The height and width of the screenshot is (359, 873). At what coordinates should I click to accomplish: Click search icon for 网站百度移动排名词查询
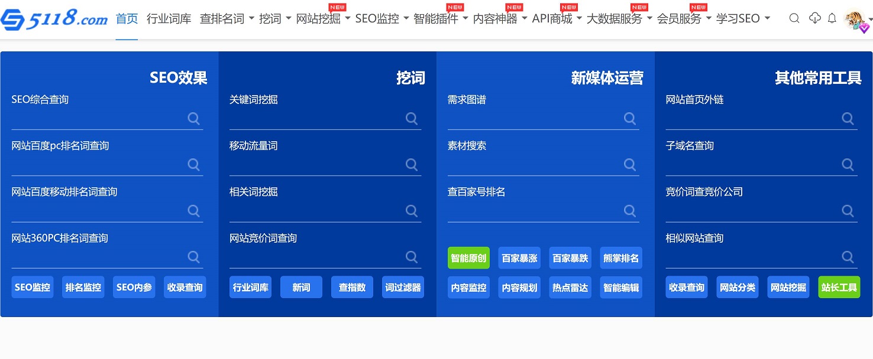tap(193, 211)
